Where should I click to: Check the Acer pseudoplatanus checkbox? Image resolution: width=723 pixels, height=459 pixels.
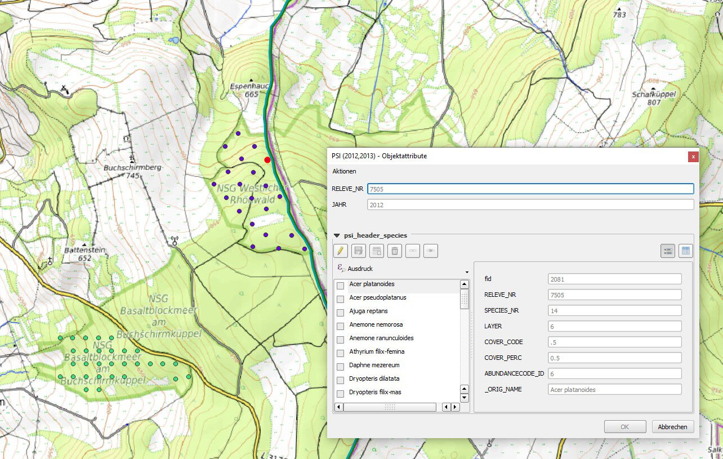click(x=340, y=298)
